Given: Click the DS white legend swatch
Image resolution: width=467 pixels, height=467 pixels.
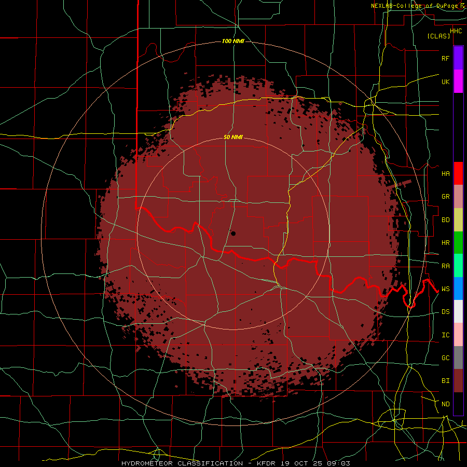Looking at the screenshot, I should (458, 311).
